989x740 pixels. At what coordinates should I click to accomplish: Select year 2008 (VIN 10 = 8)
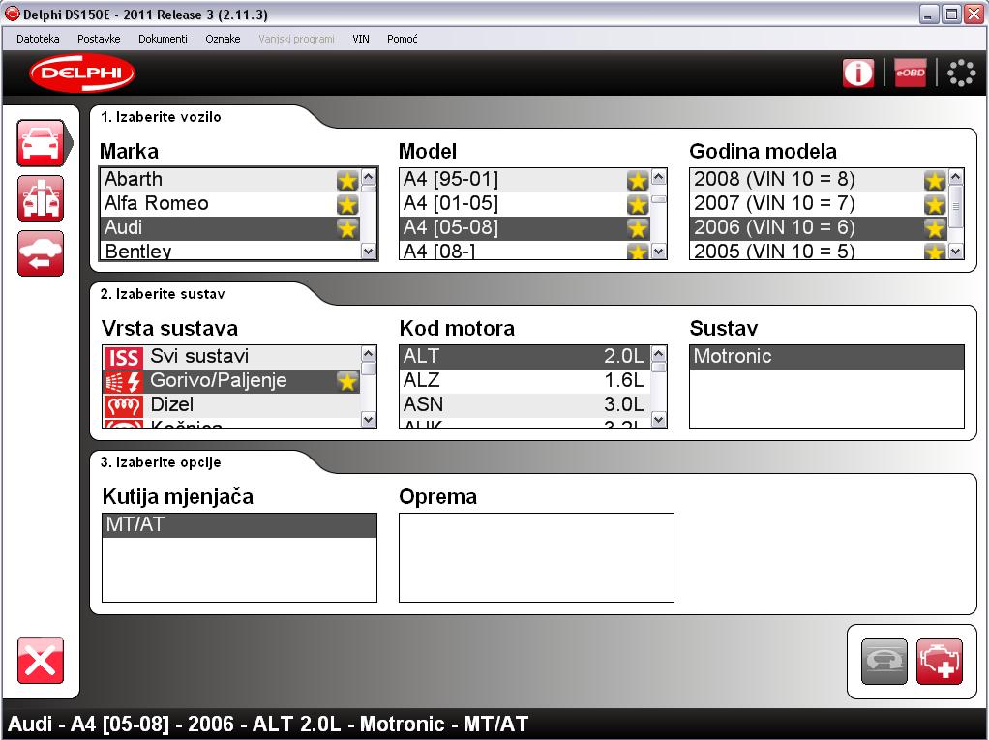(x=819, y=180)
